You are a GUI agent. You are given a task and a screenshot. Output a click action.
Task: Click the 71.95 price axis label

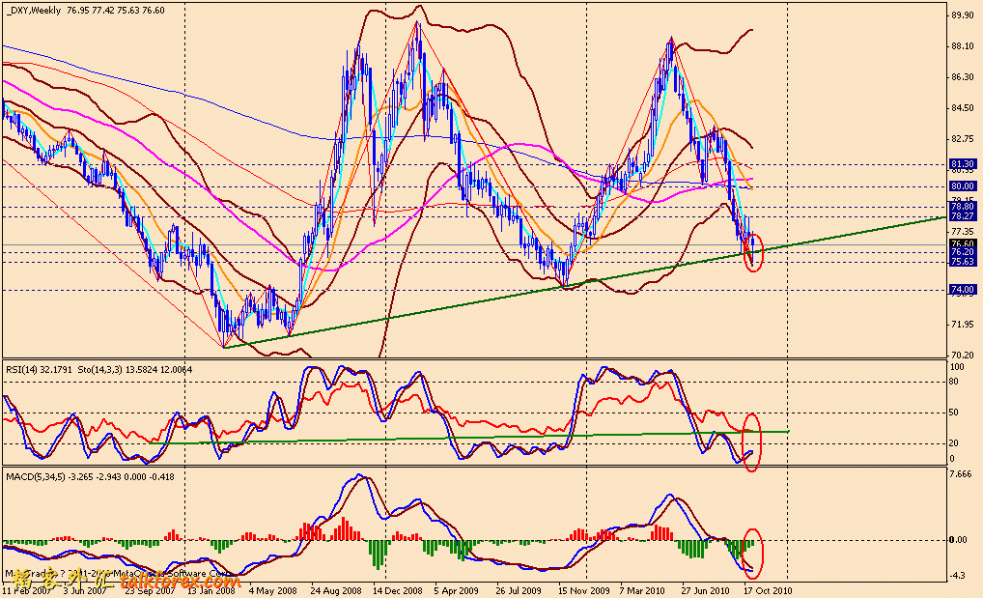point(962,324)
